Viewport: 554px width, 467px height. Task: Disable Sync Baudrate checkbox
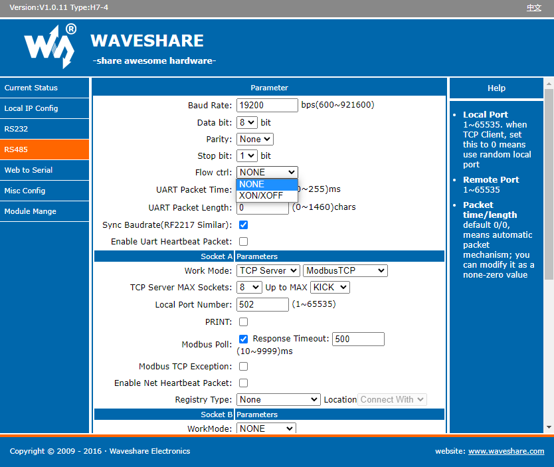[x=243, y=225]
